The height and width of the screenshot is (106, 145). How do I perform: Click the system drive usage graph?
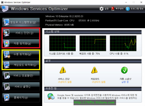click(62, 43)
